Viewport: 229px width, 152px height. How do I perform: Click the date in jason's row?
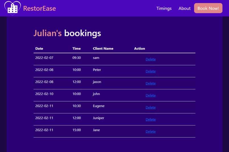point(44,82)
